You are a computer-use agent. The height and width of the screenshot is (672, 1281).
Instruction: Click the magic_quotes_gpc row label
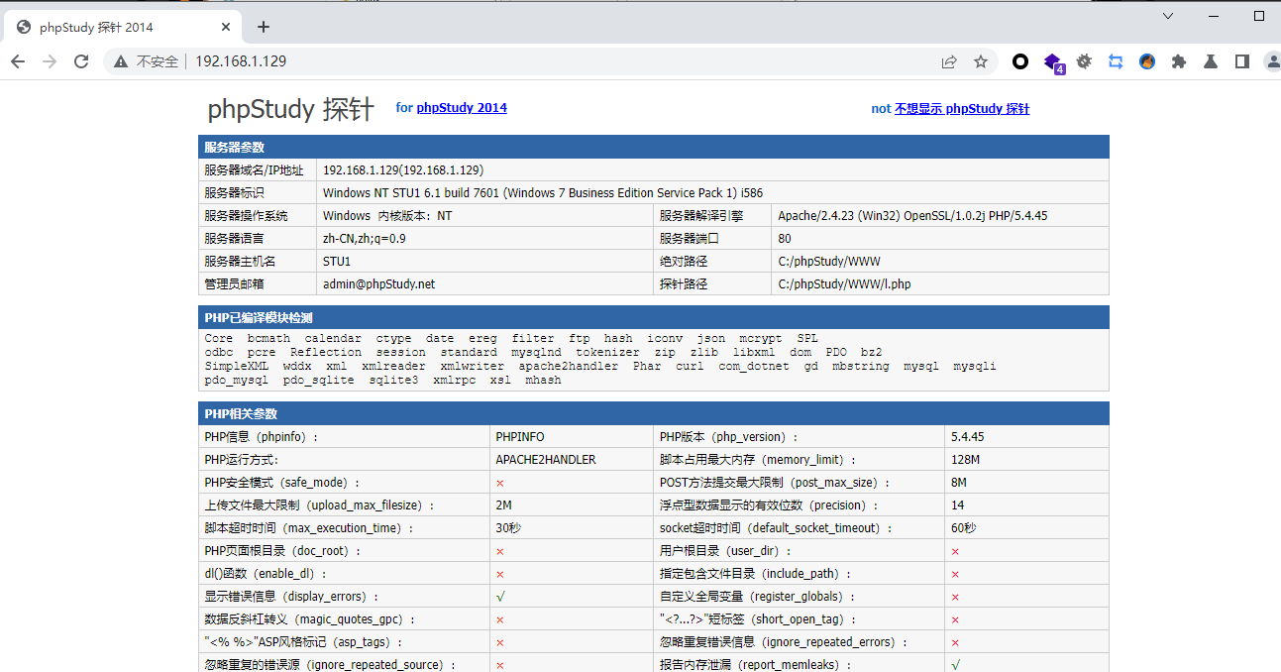310,619
